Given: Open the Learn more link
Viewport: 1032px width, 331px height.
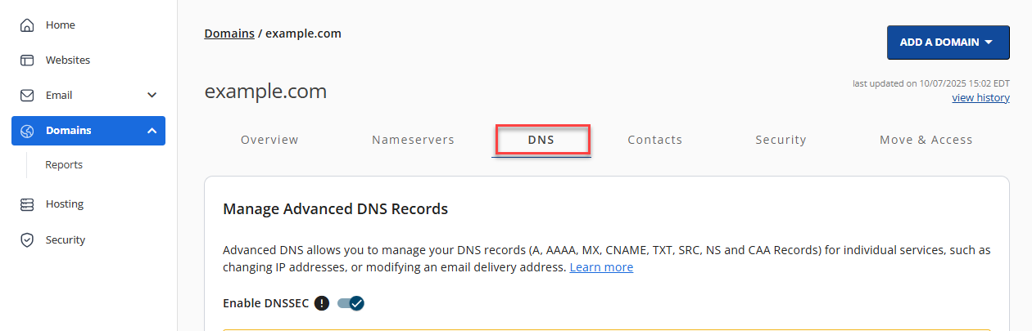Looking at the screenshot, I should (601, 267).
